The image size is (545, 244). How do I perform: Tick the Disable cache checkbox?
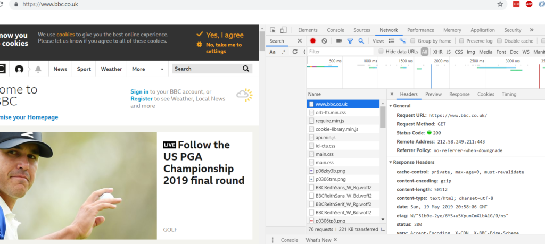499,41
